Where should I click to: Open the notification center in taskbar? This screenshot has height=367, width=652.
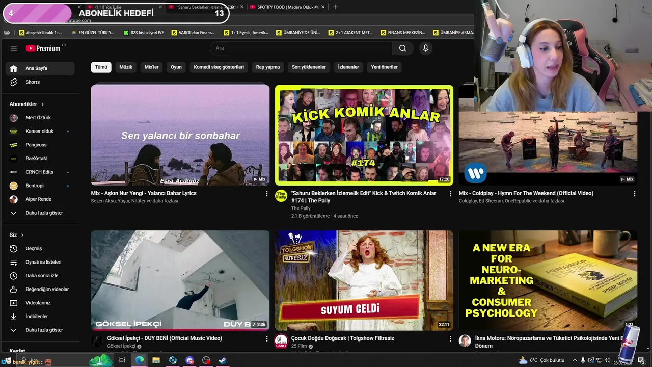pyautogui.click(x=641, y=360)
